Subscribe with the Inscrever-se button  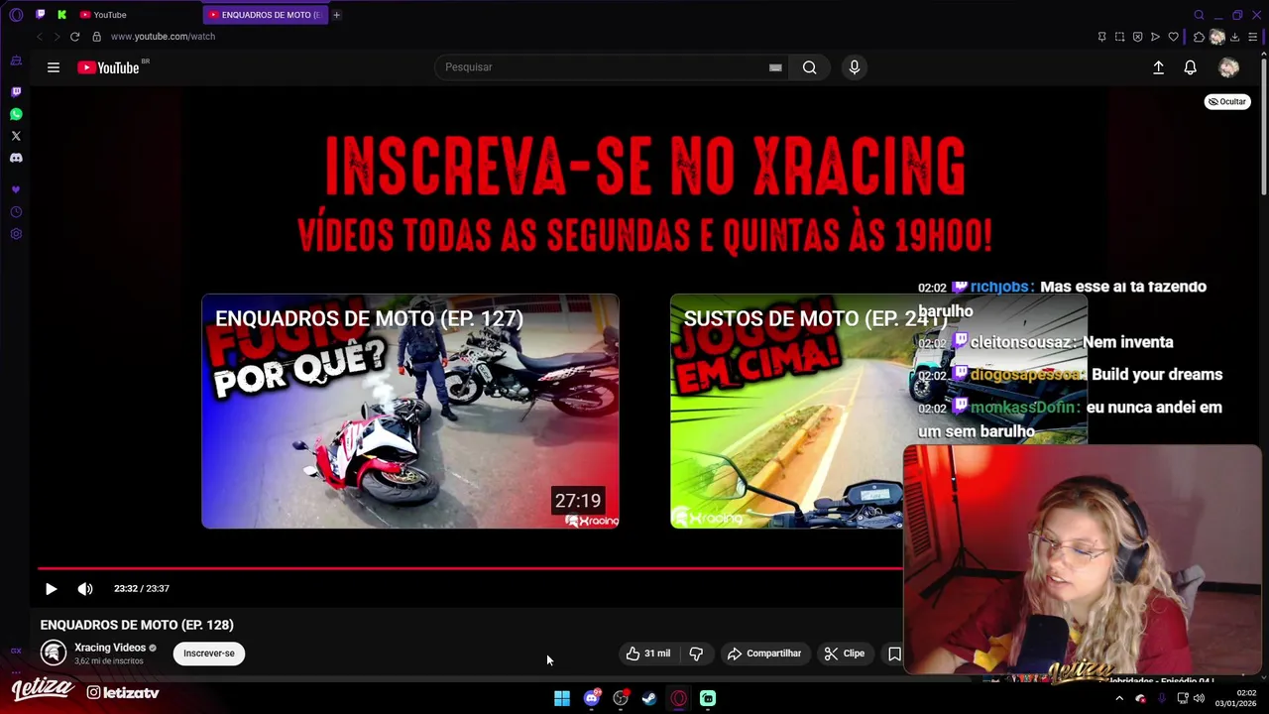(209, 654)
